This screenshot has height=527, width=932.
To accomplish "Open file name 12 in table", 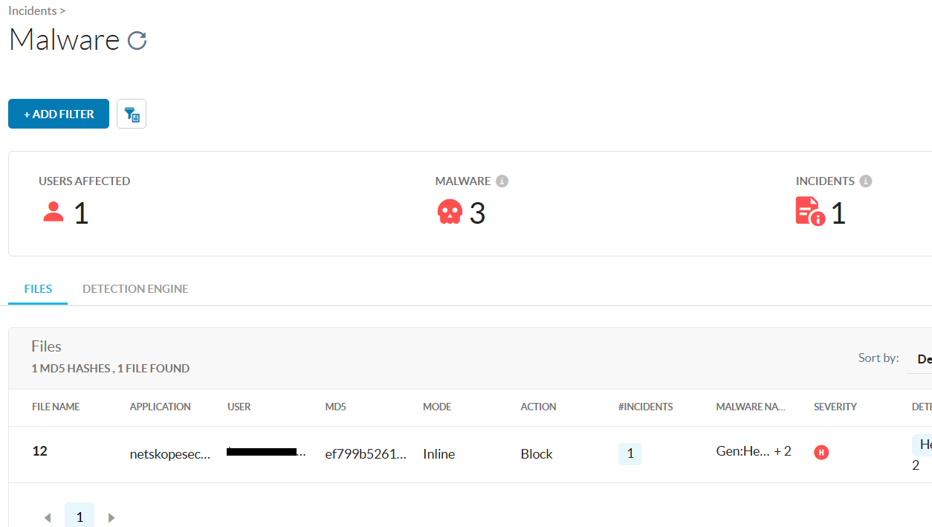I will click(x=40, y=450).
